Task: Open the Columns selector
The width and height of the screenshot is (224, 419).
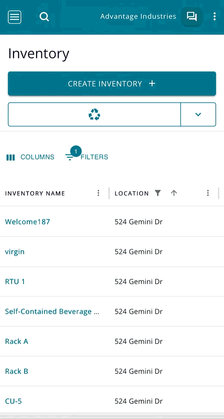Action: click(30, 157)
